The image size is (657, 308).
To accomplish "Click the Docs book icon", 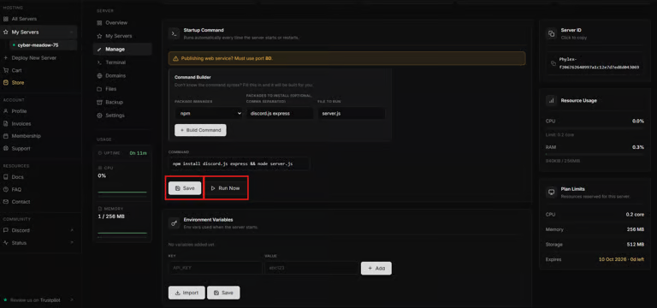I will pos(5,177).
